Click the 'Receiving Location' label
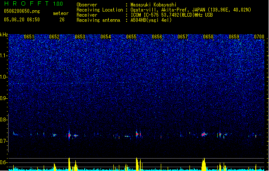The image size is (269, 171). coord(100,10)
